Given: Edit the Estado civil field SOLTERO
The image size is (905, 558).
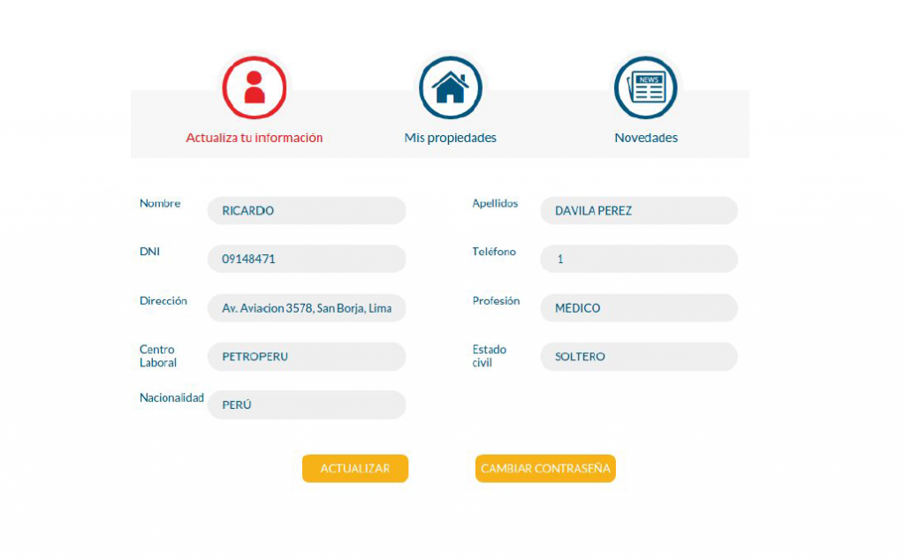Looking at the screenshot, I should [x=639, y=356].
